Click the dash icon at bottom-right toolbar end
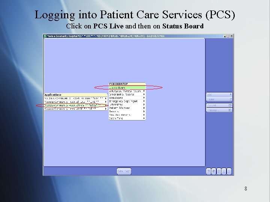The height and width of the screenshot is (202, 270). coord(229,171)
